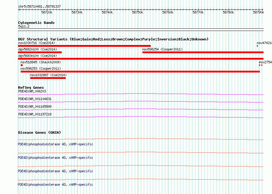Click the 58770k scale position label

click(x=198, y=12)
